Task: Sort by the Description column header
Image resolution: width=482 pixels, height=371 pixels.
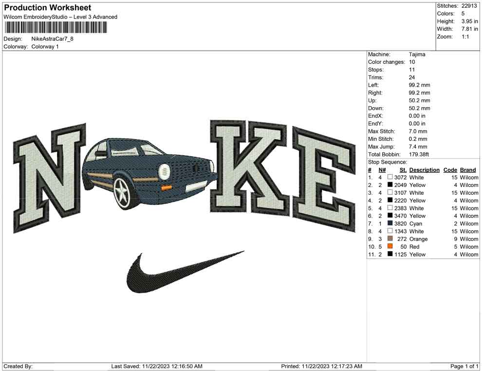Action: pos(424,169)
